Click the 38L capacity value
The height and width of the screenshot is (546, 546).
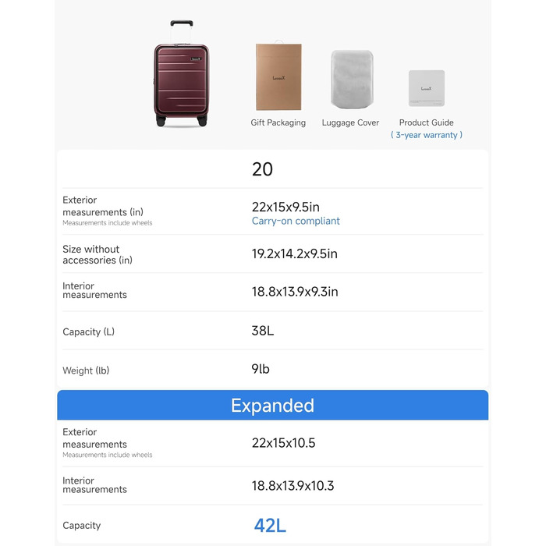point(263,331)
